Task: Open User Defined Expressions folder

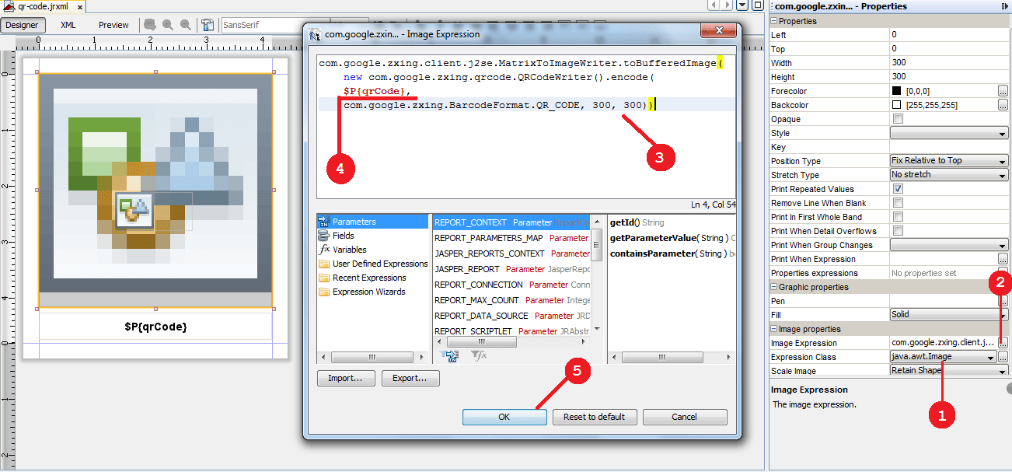Action: click(378, 263)
